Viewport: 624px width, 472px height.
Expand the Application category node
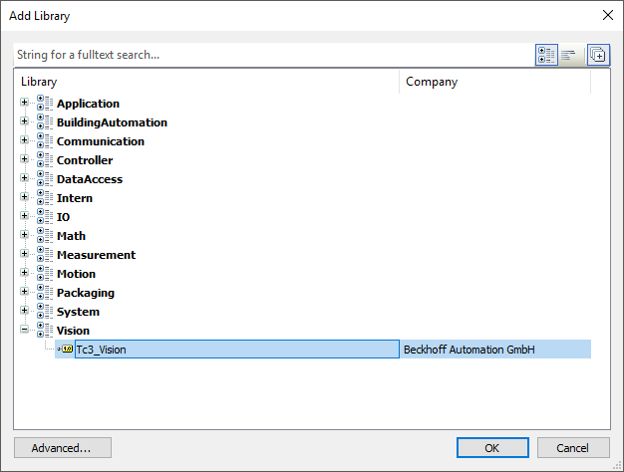coord(24,103)
